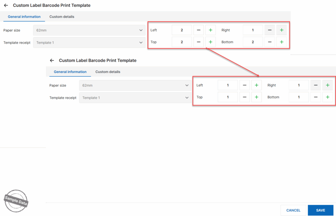Decrease the Bottom margin currently showing 2
336x216 pixels.
click(269, 42)
